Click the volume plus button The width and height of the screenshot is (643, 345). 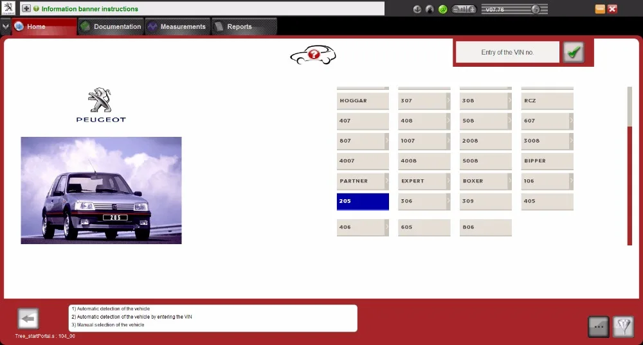pyautogui.click(x=472, y=9)
